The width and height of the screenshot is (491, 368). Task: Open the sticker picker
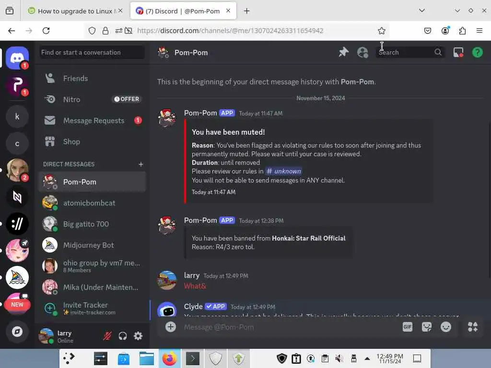coord(426,327)
